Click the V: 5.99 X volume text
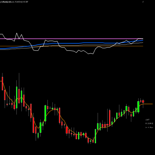 149,123
